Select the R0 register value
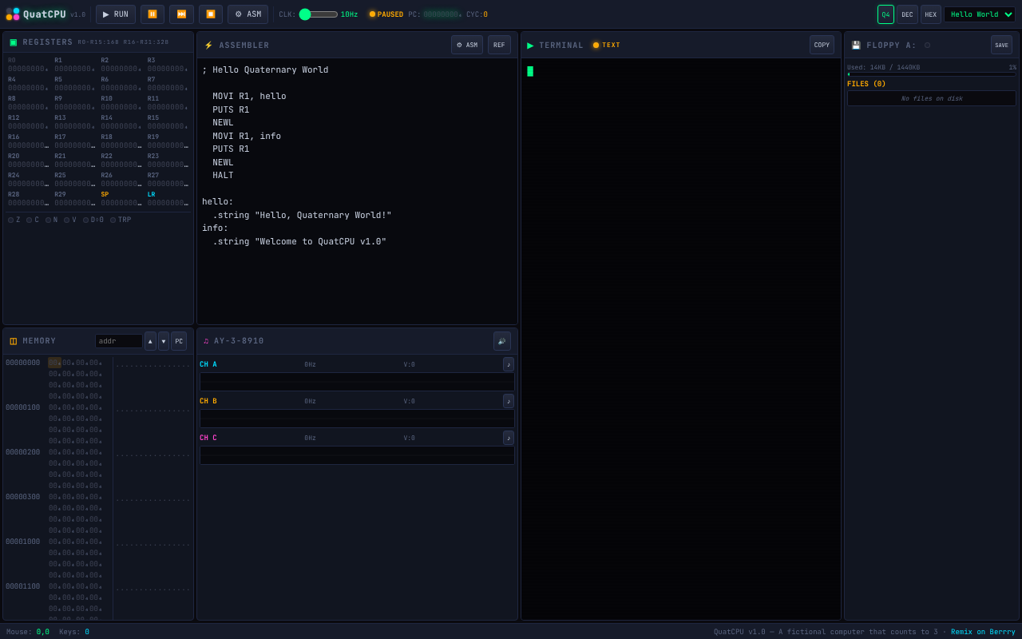 [29, 69]
